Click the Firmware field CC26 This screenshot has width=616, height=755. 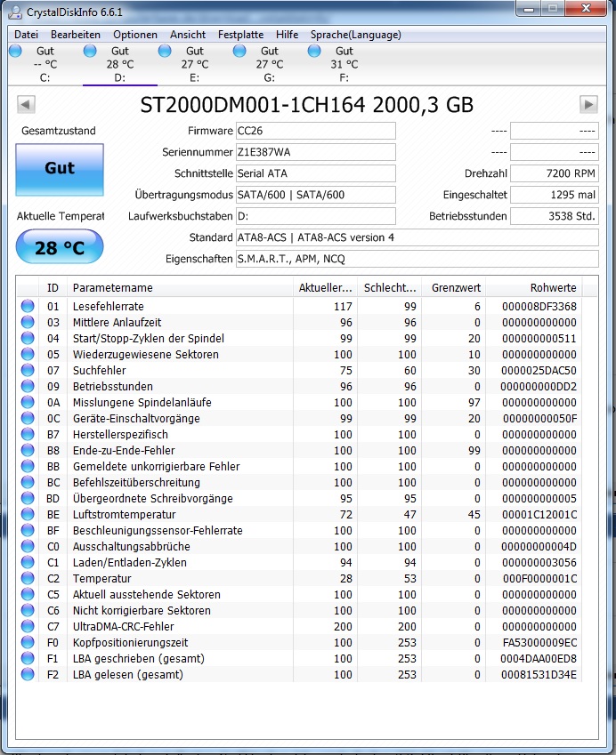click(x=316, y=131)
